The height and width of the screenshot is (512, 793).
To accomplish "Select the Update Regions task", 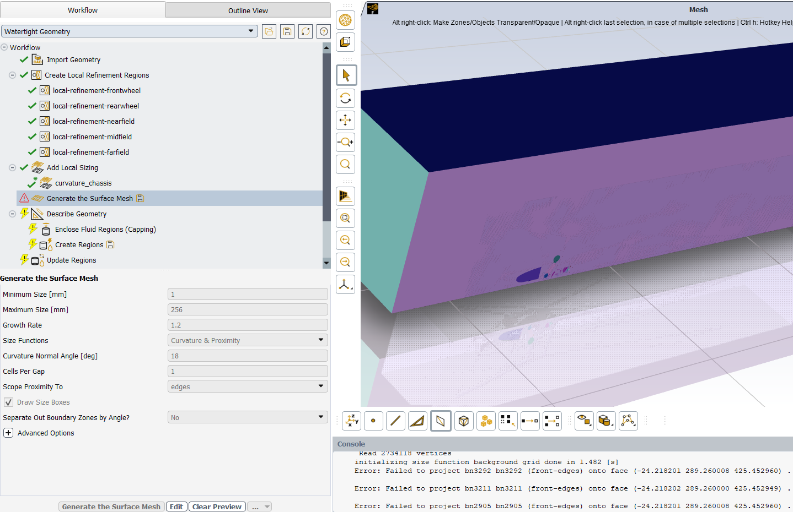I will click(x=71, y=260).
